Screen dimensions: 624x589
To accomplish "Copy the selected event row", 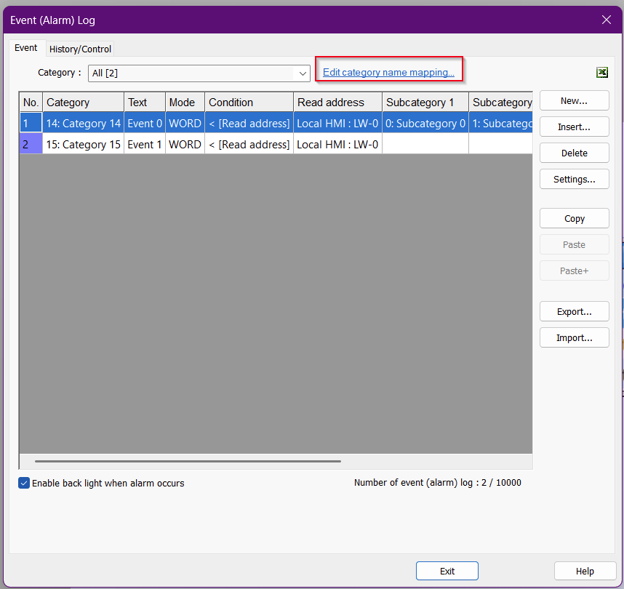I will pos(574,219).
